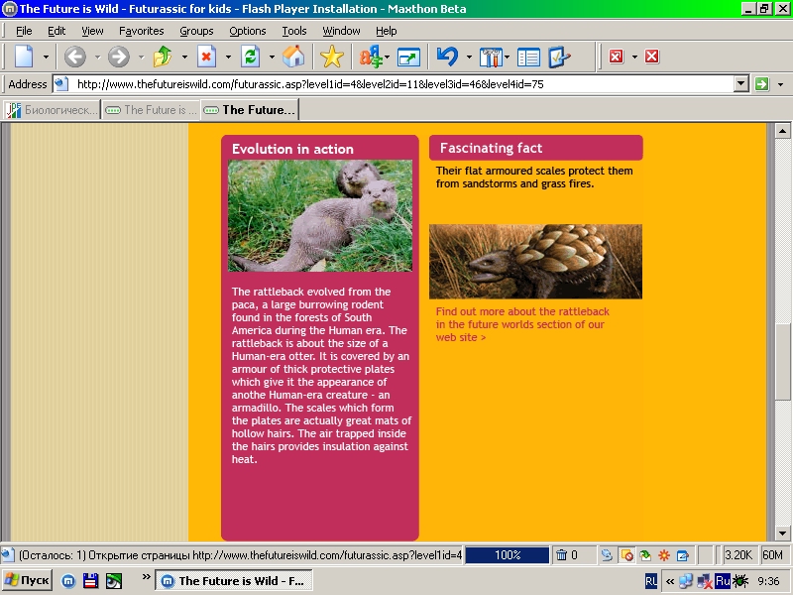Open the Groups menu
The height and width of the screenshot is (595, 793).
(x=196, y=31)
